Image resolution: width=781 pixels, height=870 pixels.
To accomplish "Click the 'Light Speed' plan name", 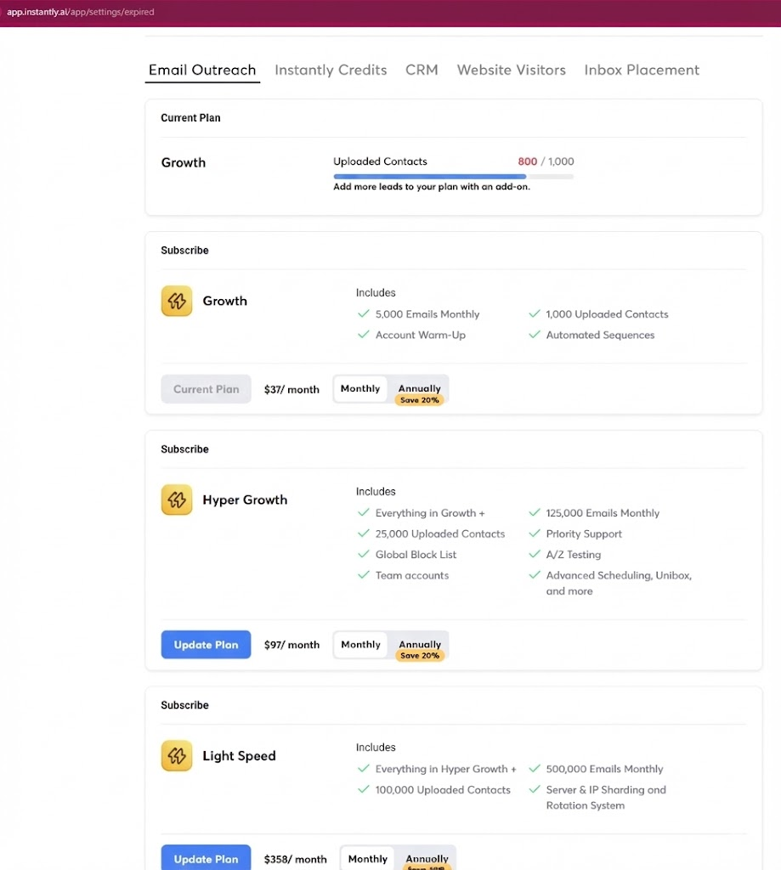I will pos(239,755).
